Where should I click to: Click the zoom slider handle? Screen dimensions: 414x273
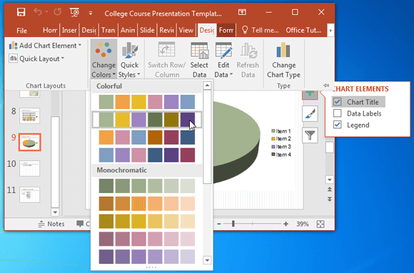click(x=233, y=224)
